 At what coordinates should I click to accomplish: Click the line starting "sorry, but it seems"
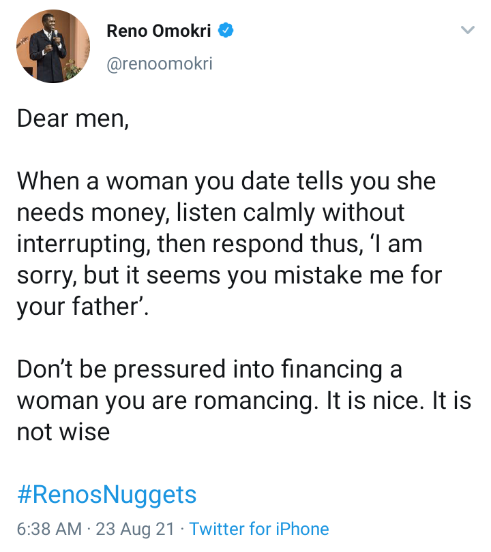tap(229, 275)
